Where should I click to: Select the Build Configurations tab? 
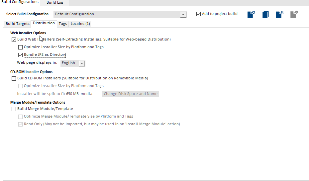(x=20, y=2)
